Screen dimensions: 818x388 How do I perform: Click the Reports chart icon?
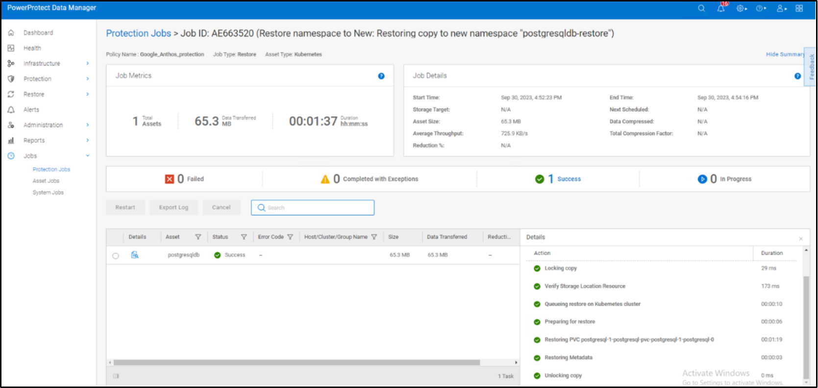pyautogui.click(x=11, y=140)
